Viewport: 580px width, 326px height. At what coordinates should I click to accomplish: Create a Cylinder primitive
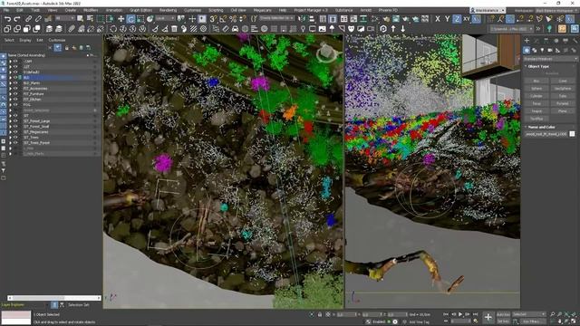point(536,96)
